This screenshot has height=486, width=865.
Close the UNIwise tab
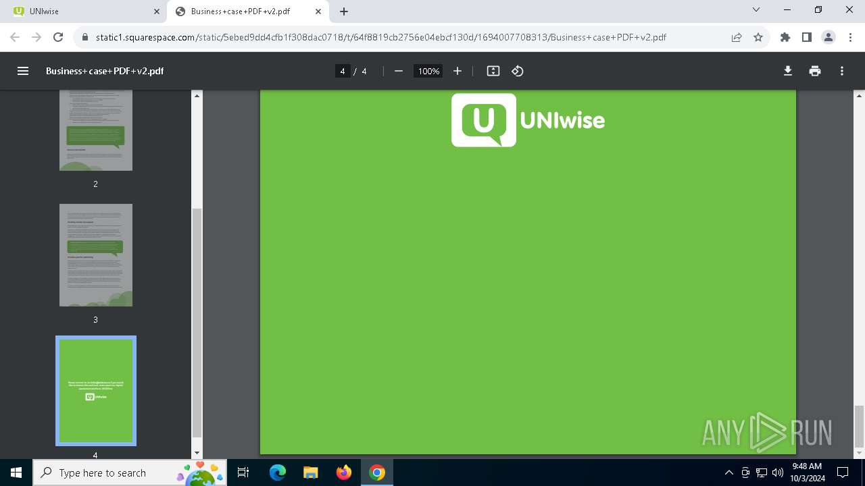(x=157, y=11)
